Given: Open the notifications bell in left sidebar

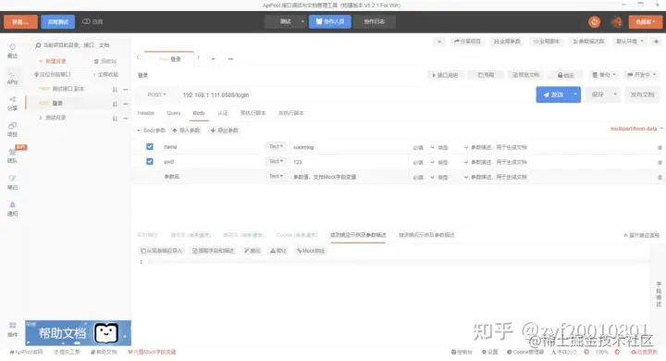Looking at the screenshot, I should pyautogui.click(x=12, y=209).
